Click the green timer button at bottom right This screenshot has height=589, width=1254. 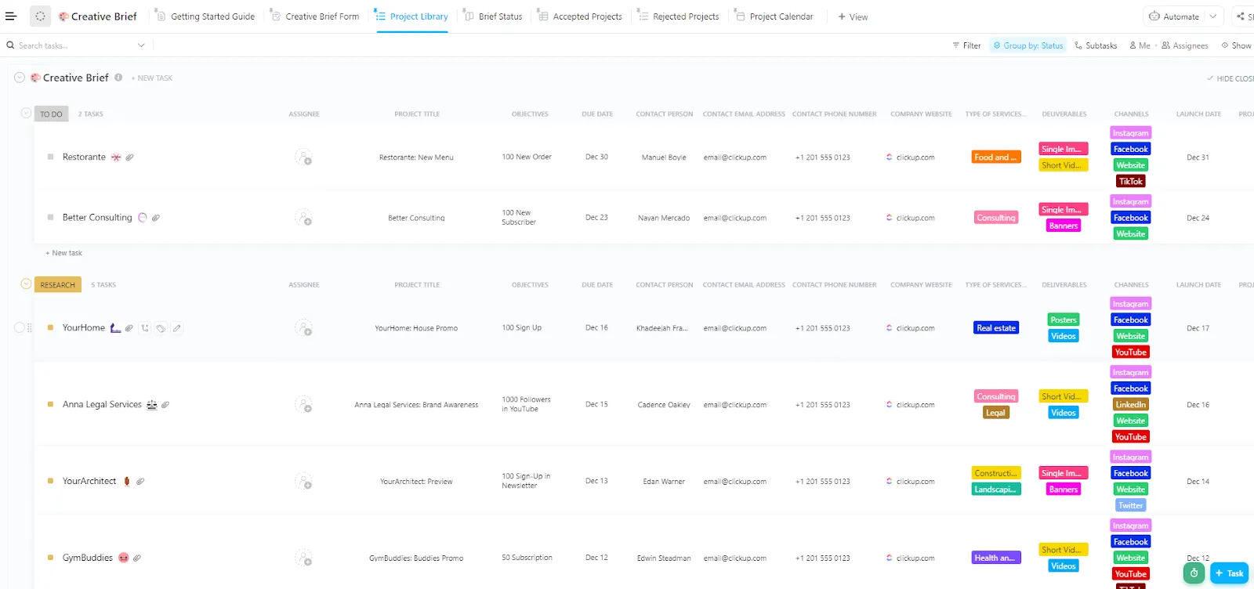pos(1194,573)
